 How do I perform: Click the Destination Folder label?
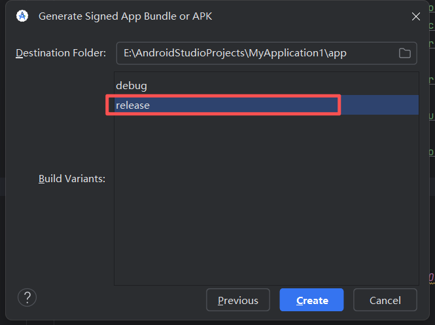(60, 53)
